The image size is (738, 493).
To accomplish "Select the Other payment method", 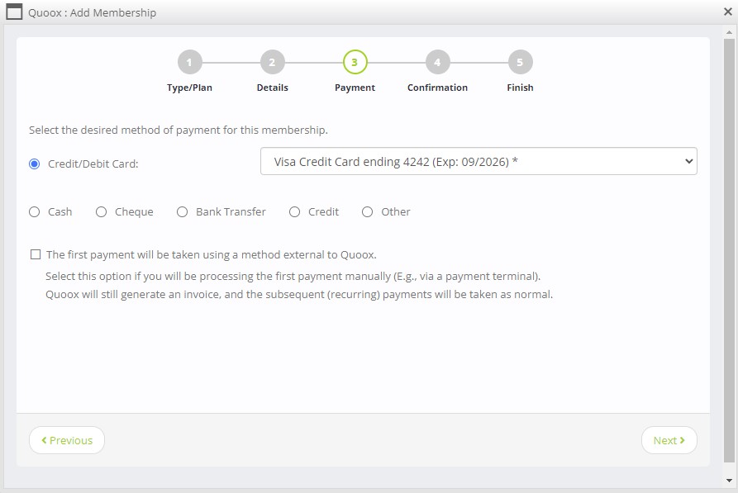I will click(x=367, y=211).
